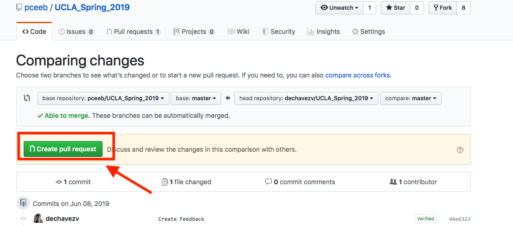The height and width of the screenshot is (226, 513).
Task: Open the Projects tab
Action: [194, 32]
